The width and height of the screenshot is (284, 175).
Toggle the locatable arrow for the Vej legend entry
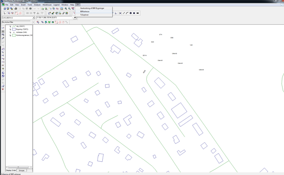(x=10, y=26)
